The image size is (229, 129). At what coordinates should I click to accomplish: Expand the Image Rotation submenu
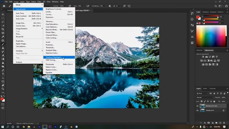pos(28,29)
